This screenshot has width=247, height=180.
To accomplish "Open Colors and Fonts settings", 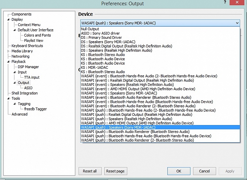I will click(37, 35).
